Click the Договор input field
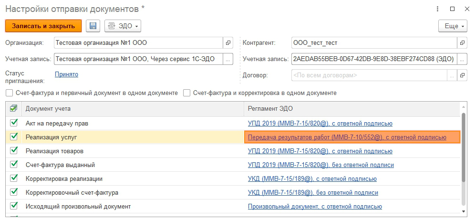This screenshot has height=220, width=475. click(368, 75)
